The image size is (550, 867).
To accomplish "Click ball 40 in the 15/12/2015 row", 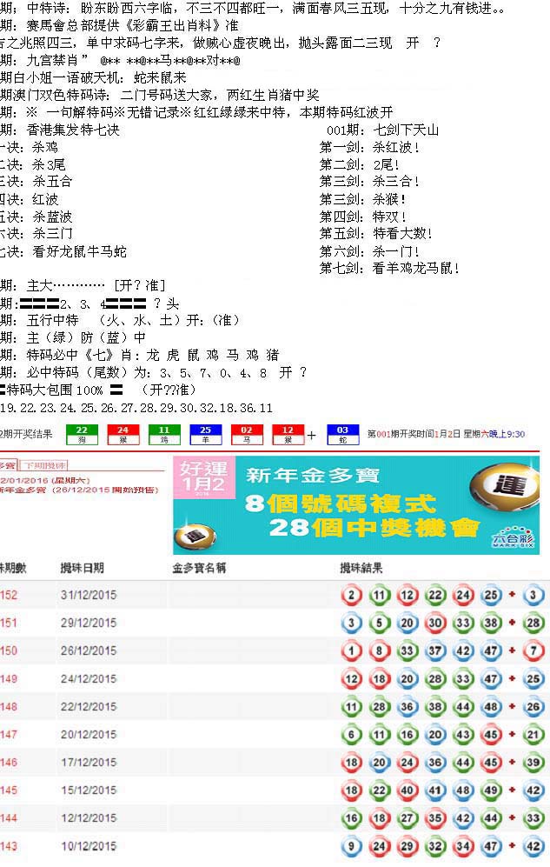I will click(x=407, y=790).
